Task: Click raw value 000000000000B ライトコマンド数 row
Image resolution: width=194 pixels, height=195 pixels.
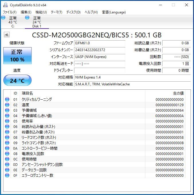Action: coord(169,143)
